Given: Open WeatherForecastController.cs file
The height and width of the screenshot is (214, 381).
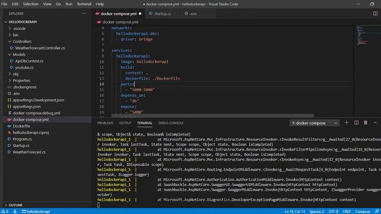Looking at the screenshot, I should point(40,48).
